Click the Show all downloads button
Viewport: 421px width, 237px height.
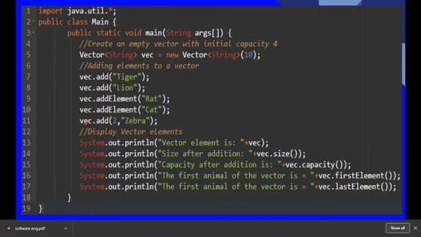point(397,228)
